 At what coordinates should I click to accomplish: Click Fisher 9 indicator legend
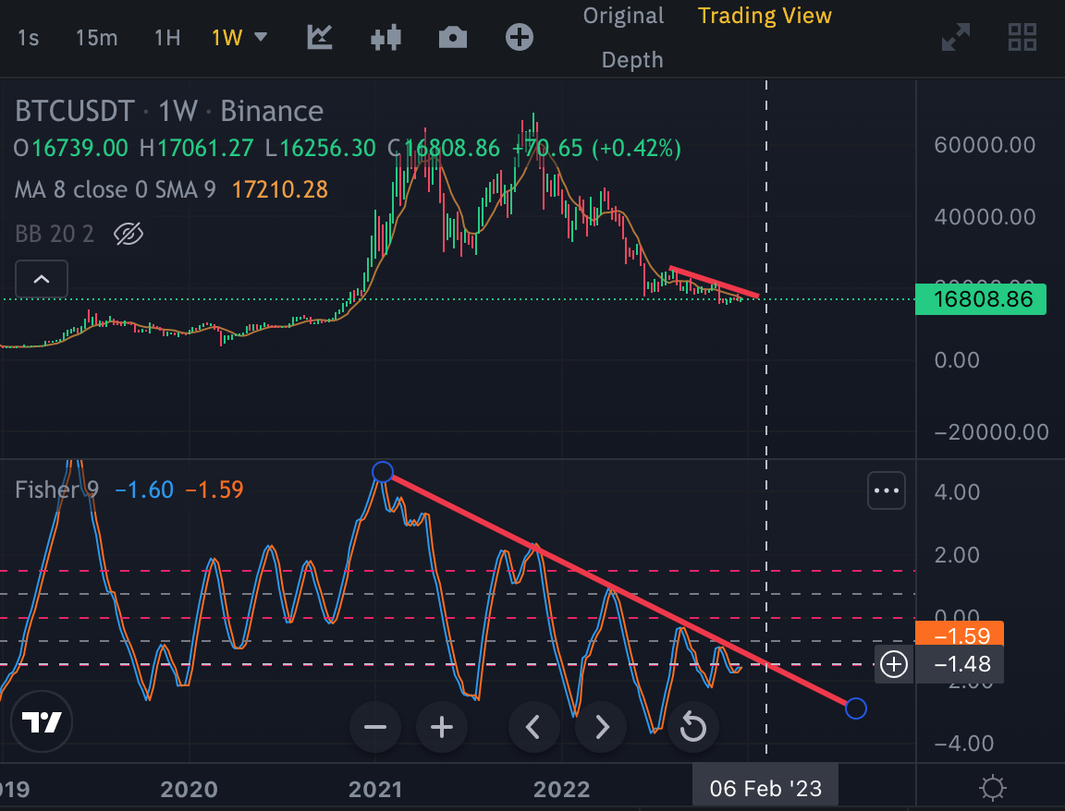(x=57, y=490)
